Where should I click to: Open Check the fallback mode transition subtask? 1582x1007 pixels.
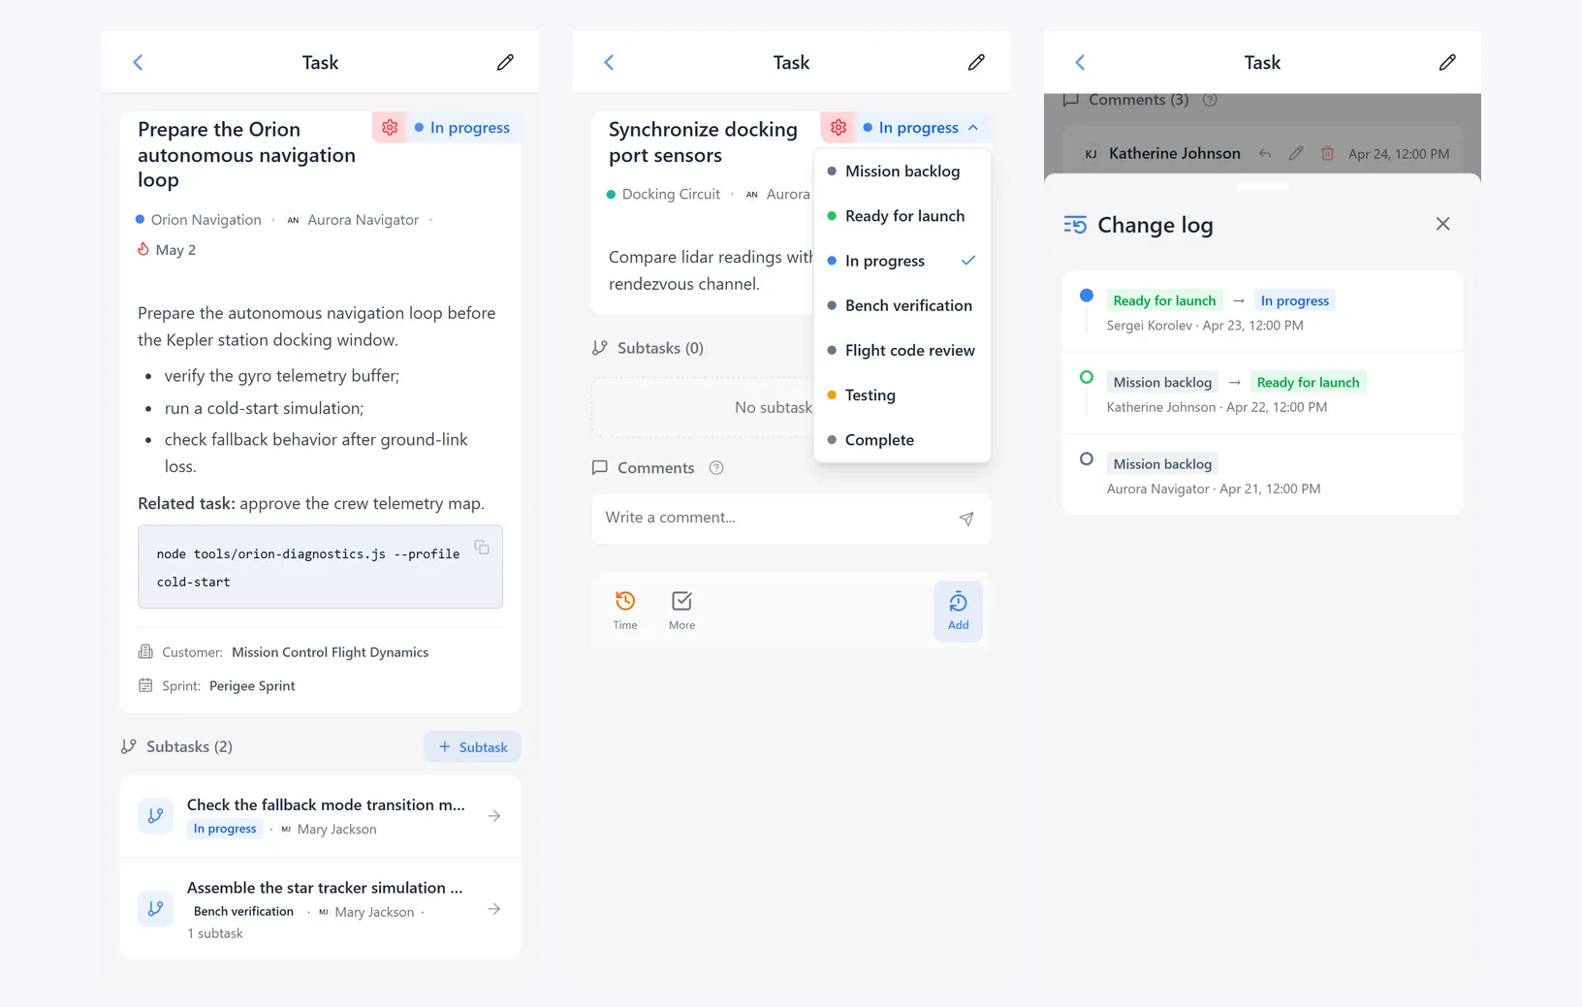[x=320, y=816]
